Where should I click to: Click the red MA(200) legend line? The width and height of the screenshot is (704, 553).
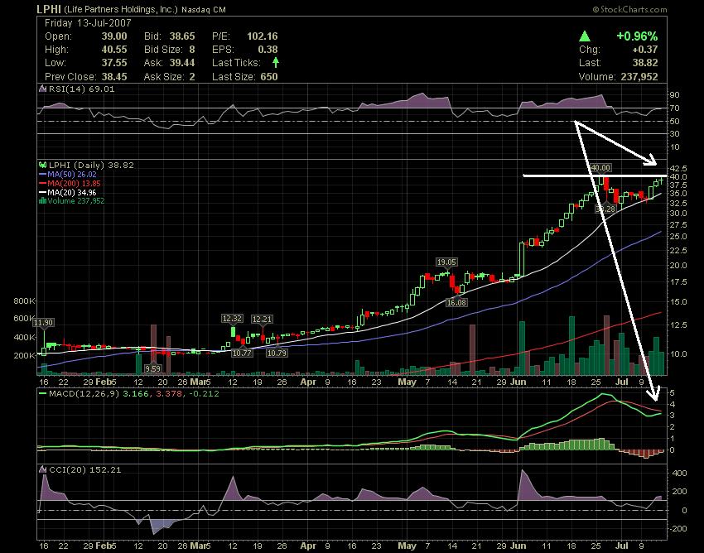42,184
